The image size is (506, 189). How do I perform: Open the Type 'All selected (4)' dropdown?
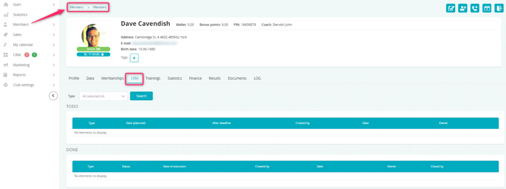click(x=103, y=96)
